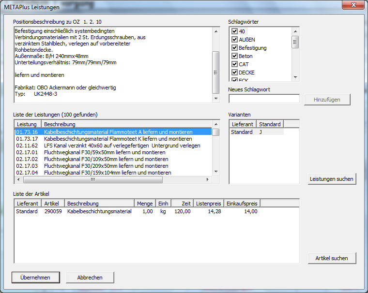Select row 02.17.01 Fluchtwegkanal F30/59x50mm
Screen dimensions: 368x293
(113, 152)
